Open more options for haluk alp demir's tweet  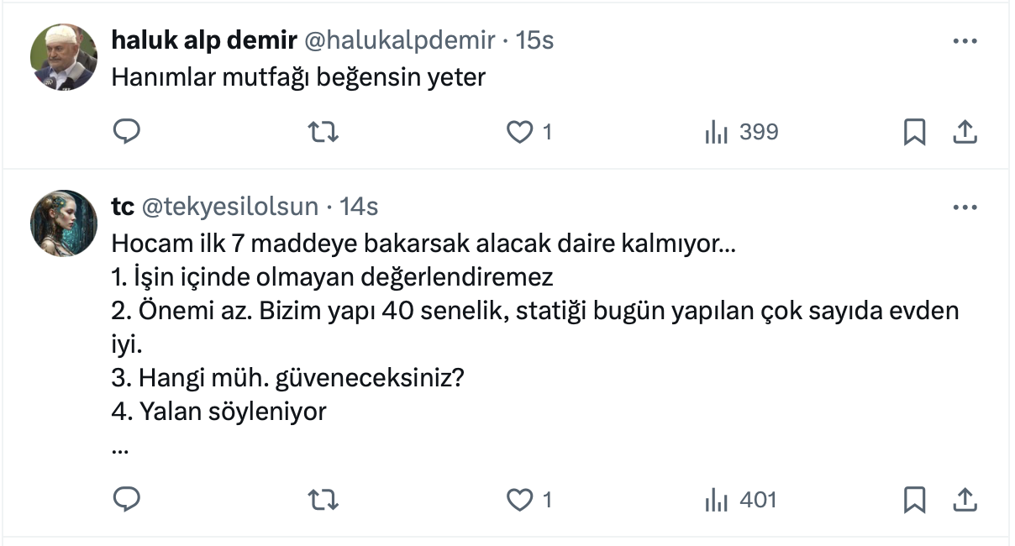[x=965, y=40]
